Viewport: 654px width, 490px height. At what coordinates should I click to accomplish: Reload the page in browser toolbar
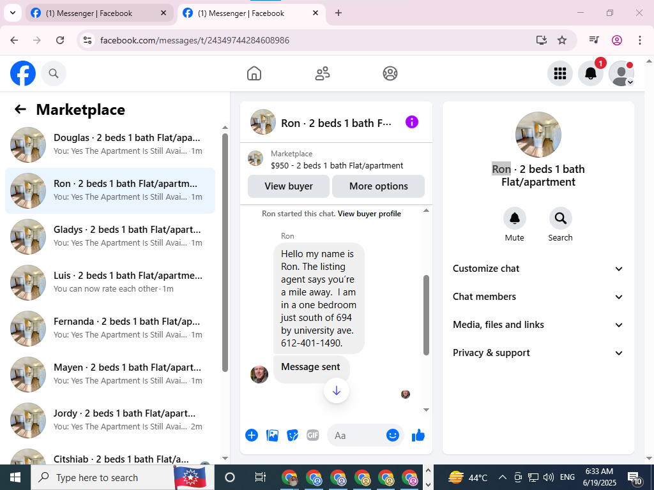pos(60,40)
